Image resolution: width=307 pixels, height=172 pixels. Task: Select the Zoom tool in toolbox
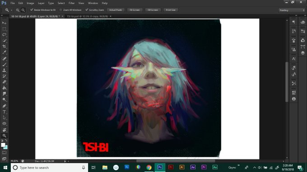click(4, 136)
